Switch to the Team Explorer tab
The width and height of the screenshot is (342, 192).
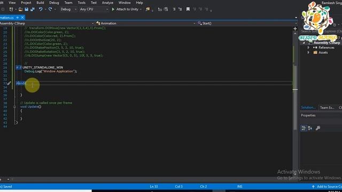tap(327, 108)
